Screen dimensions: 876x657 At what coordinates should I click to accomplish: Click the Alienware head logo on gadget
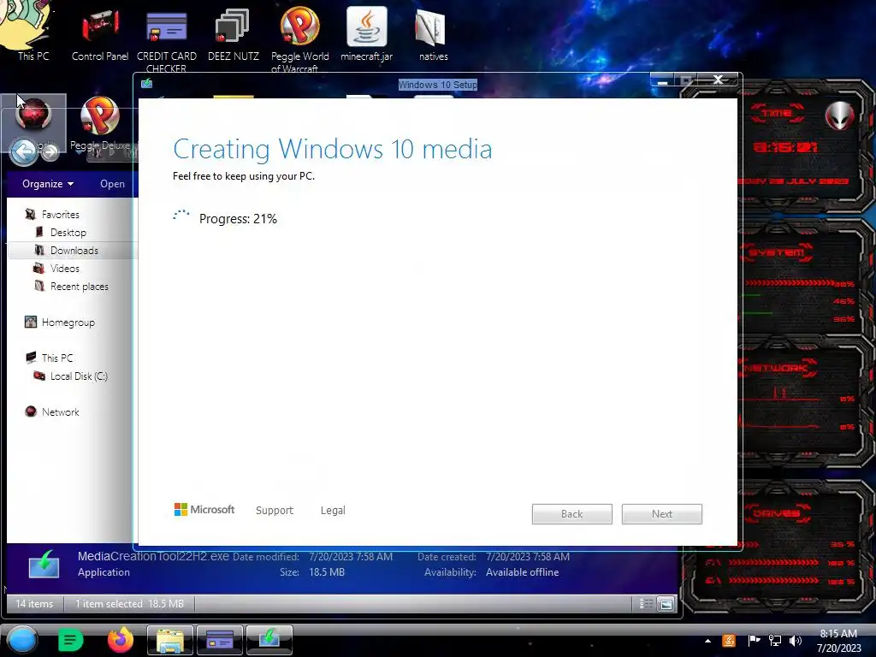840,115
